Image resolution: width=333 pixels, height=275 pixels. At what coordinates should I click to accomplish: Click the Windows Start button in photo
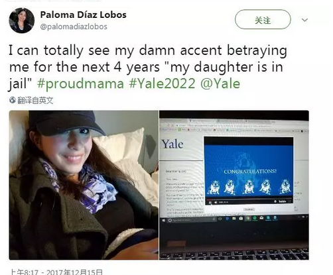164,221
